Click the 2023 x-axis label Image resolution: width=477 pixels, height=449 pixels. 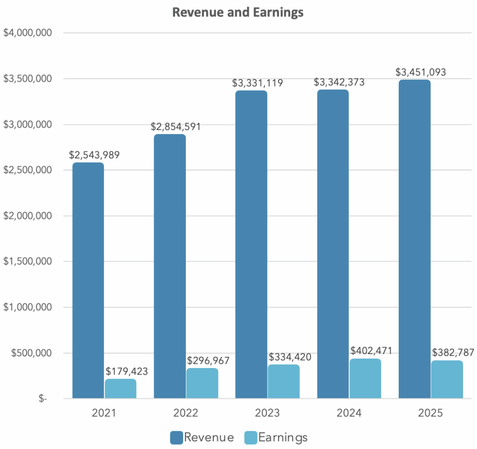(x=267, y=413)
